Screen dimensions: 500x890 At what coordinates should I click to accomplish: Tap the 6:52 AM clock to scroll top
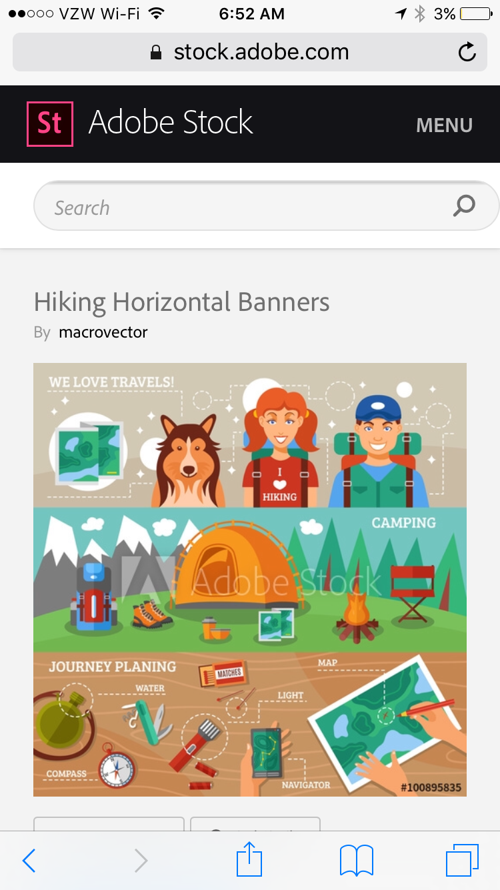(250, 13)
